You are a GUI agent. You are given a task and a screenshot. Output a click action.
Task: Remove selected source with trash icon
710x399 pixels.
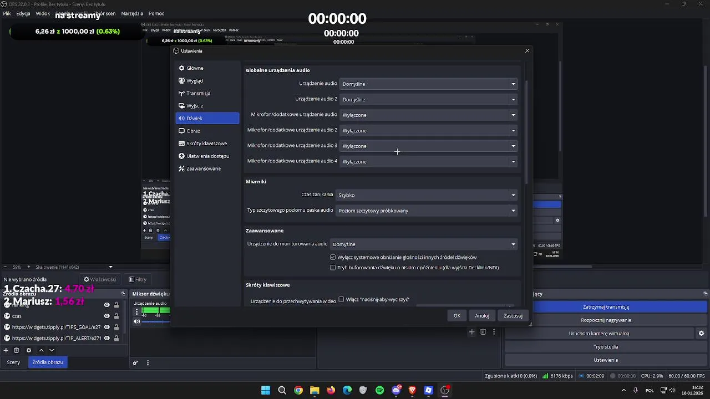pos(17,350)
